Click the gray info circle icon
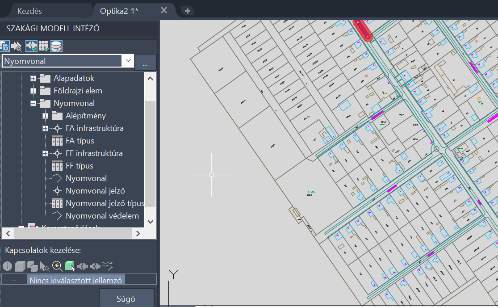The width and height of the screenshot is (498, 307). [x=7, y=266]
